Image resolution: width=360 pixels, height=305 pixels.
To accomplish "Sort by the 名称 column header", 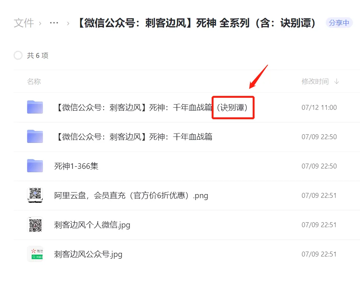I will point(34,81).
